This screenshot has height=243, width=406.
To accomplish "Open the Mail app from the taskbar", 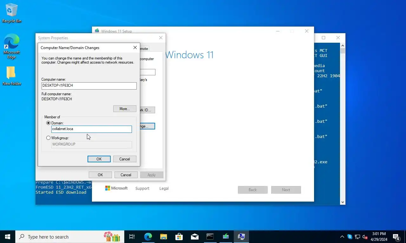I will tap(195, 237).
